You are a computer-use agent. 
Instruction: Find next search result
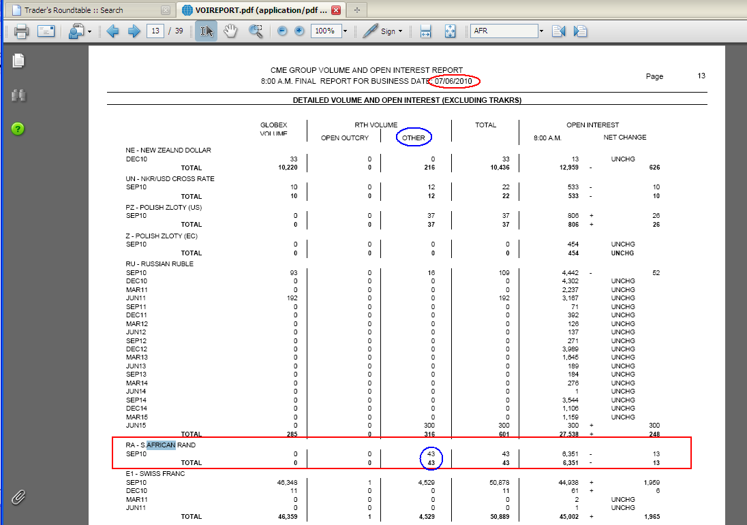pyautogui.click(x=581, y=31)
